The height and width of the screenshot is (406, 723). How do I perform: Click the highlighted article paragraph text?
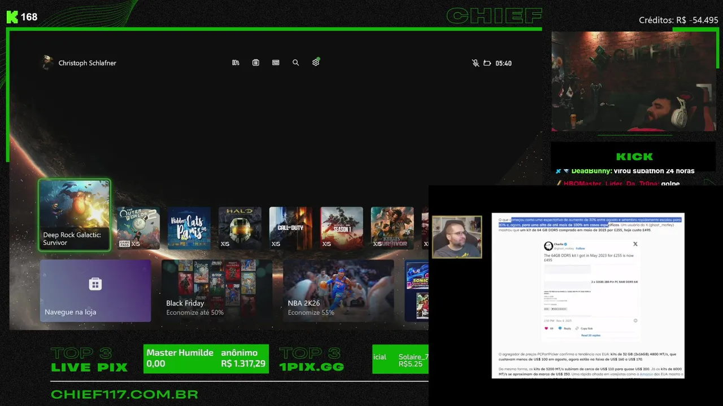coord(590,222)
